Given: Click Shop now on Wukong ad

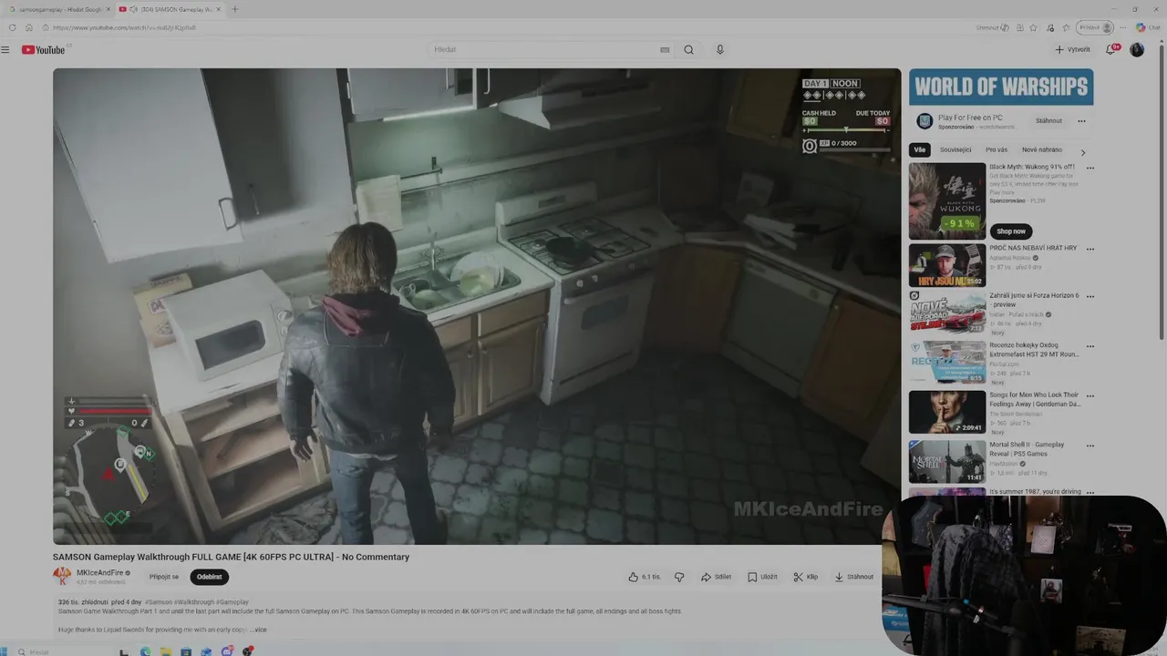Looking at the screenshot, I should 1011,231.
